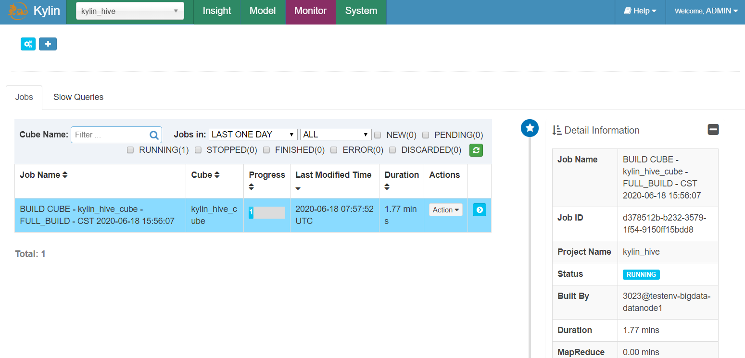The height and width of the screenshot is (358, 745).
Task: Check the ERROR(0) filter checkbox
Action: point(334,150)
